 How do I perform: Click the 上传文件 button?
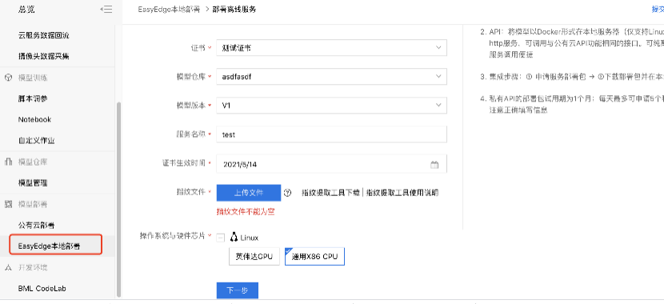click(249, 193)
